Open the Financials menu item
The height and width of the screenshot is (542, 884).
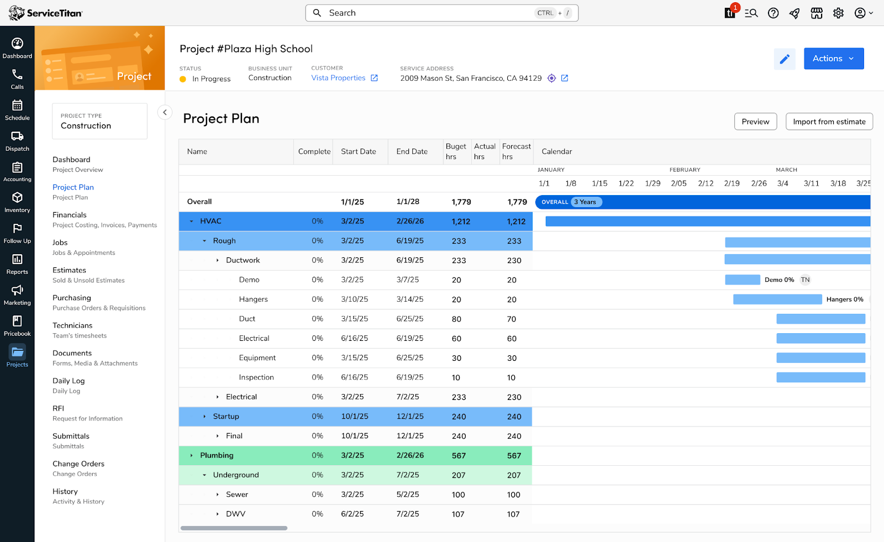(104, 219)
